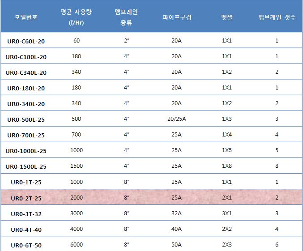Select the UR0-500L-25 model cell

click(x=26, y=119)
